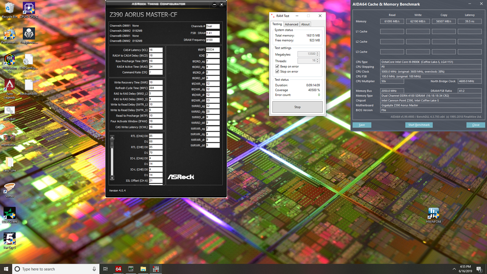Select the AIDA64 taskbar icon

coord(118,269)
